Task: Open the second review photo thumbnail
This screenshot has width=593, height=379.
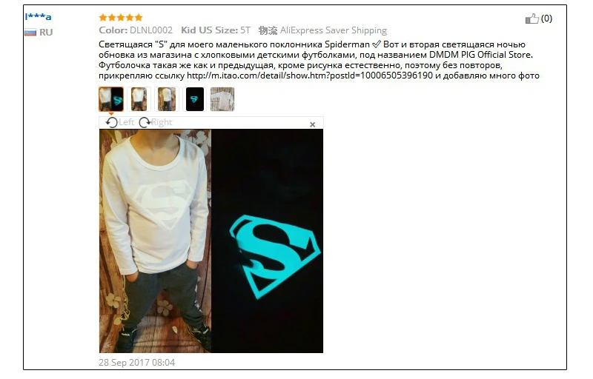Action: 139,99
